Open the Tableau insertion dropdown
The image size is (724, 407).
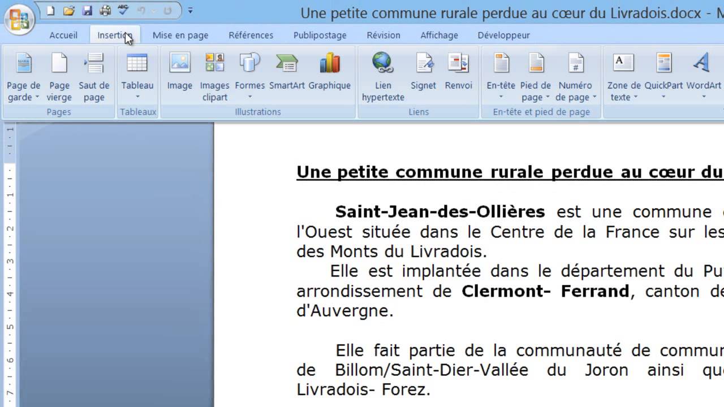point(137,76)
